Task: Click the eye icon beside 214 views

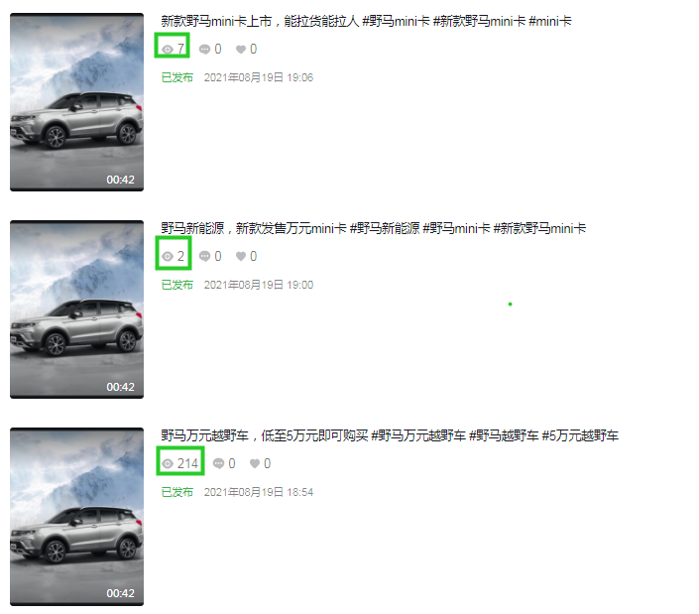Action: tap(168, 464)
